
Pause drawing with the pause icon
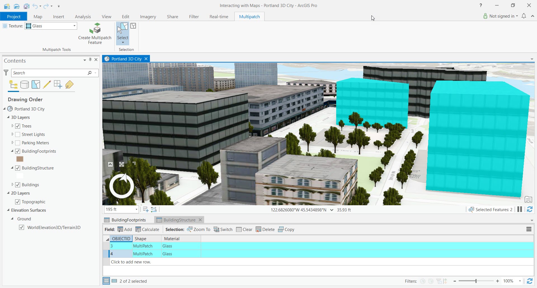520,209
